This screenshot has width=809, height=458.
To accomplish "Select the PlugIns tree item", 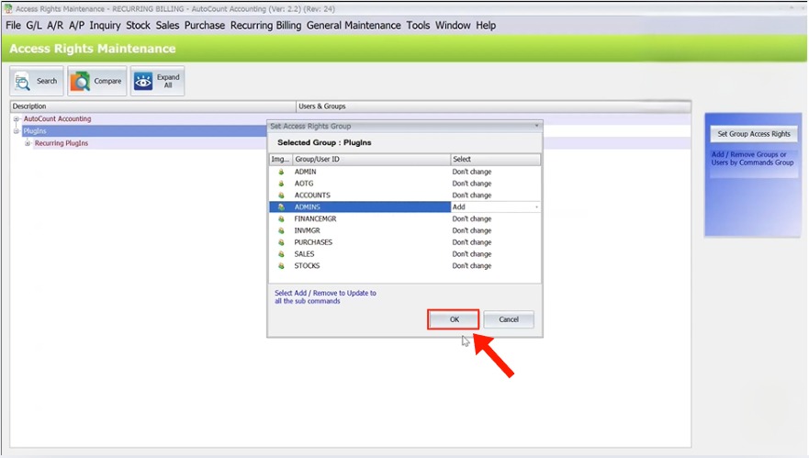I will click(x=35, y=131).
